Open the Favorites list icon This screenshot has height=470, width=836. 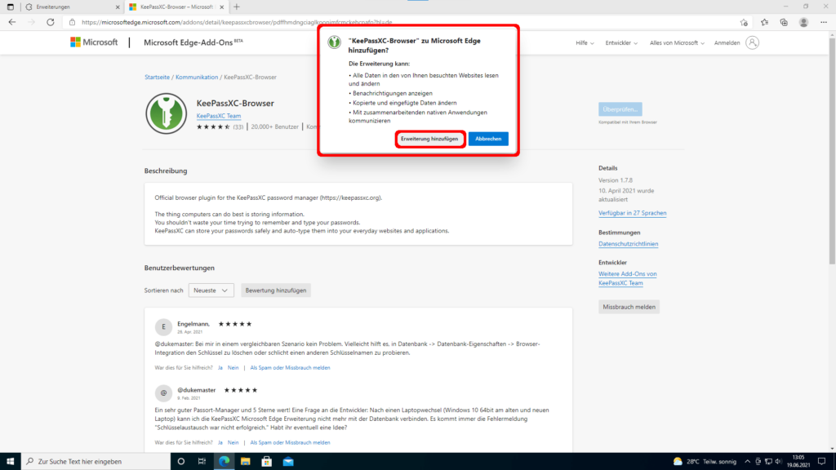[x=764, y=22]
